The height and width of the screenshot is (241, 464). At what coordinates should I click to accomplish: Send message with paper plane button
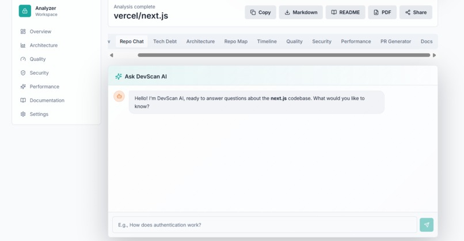(x=427, y=225)
